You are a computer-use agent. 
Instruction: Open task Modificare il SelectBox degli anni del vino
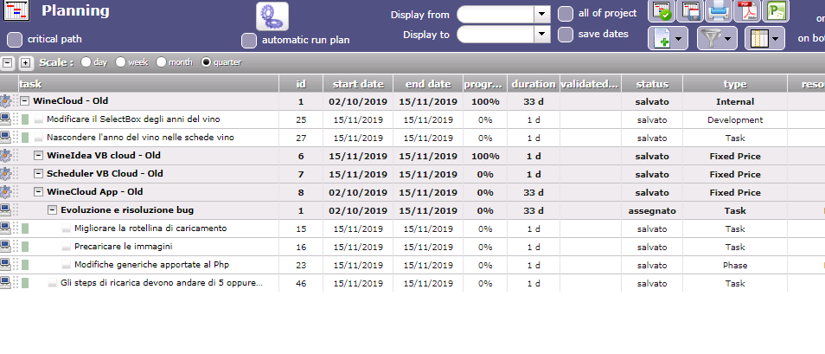coord(133,119)
